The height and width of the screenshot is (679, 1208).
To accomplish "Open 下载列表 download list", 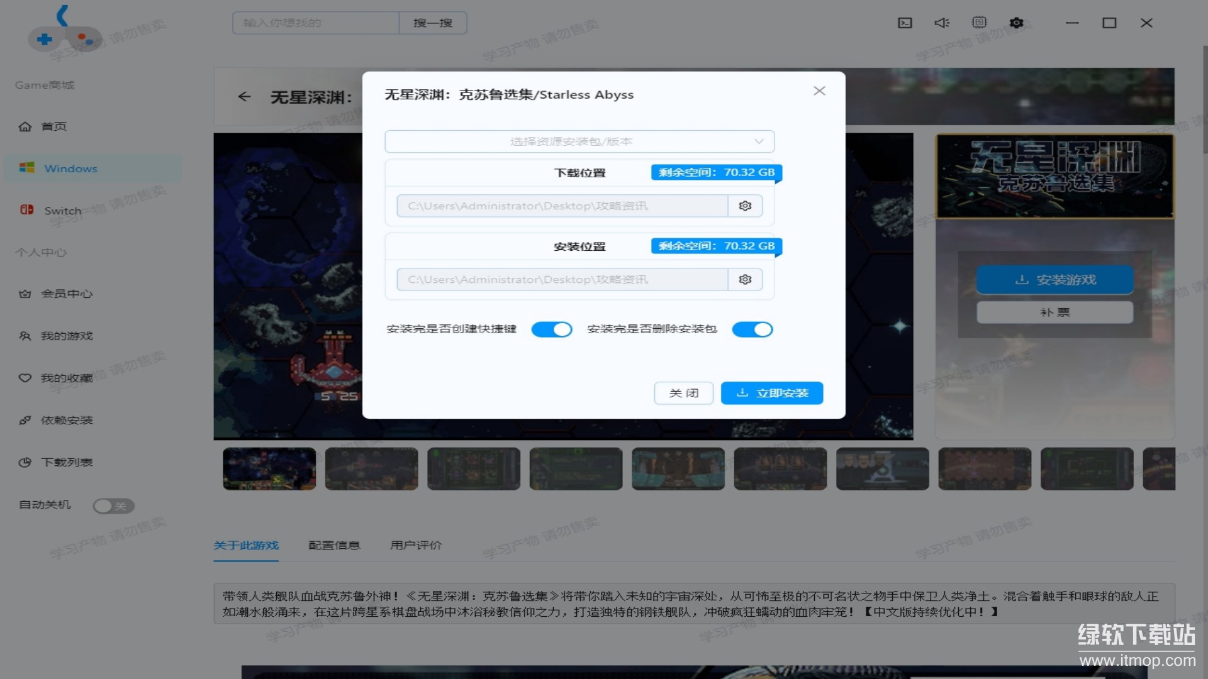I will click(55, 463).
